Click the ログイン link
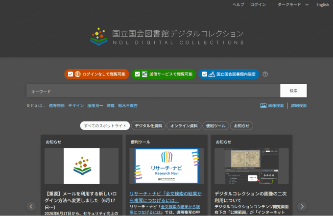This screenshot has width=333, height=216. pyautogui.click(x=258, y=5)
